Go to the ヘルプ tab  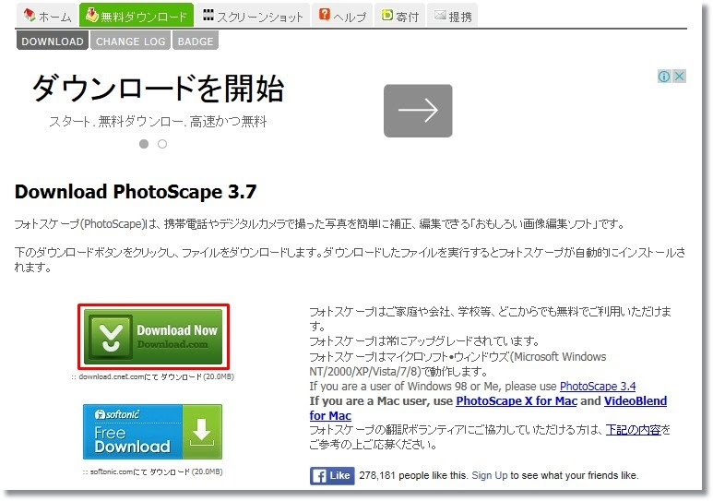tap(342, 15)
